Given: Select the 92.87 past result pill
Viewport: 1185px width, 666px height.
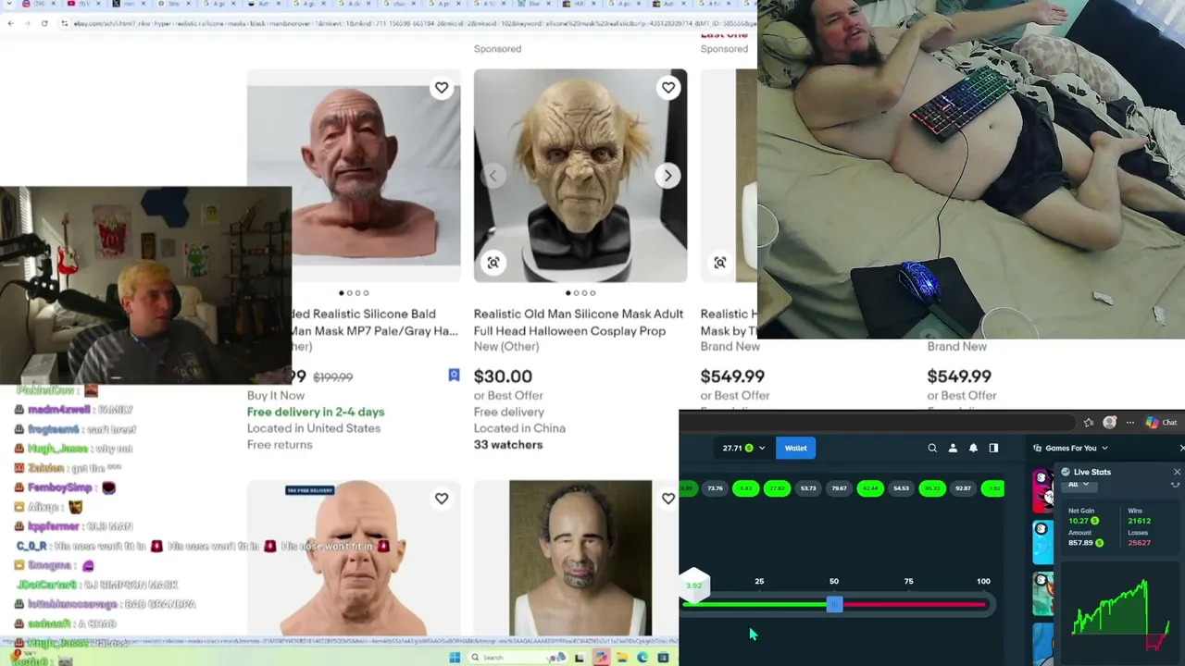Looking at the screenshot, I should coord(963,488).
